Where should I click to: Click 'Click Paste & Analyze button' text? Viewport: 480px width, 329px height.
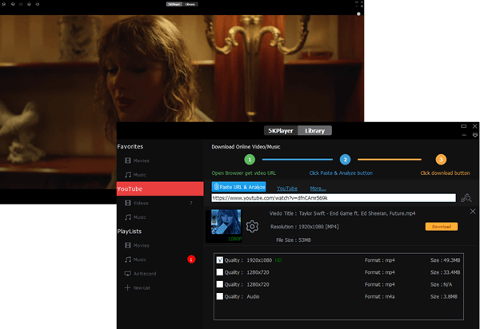click(341, 173)
